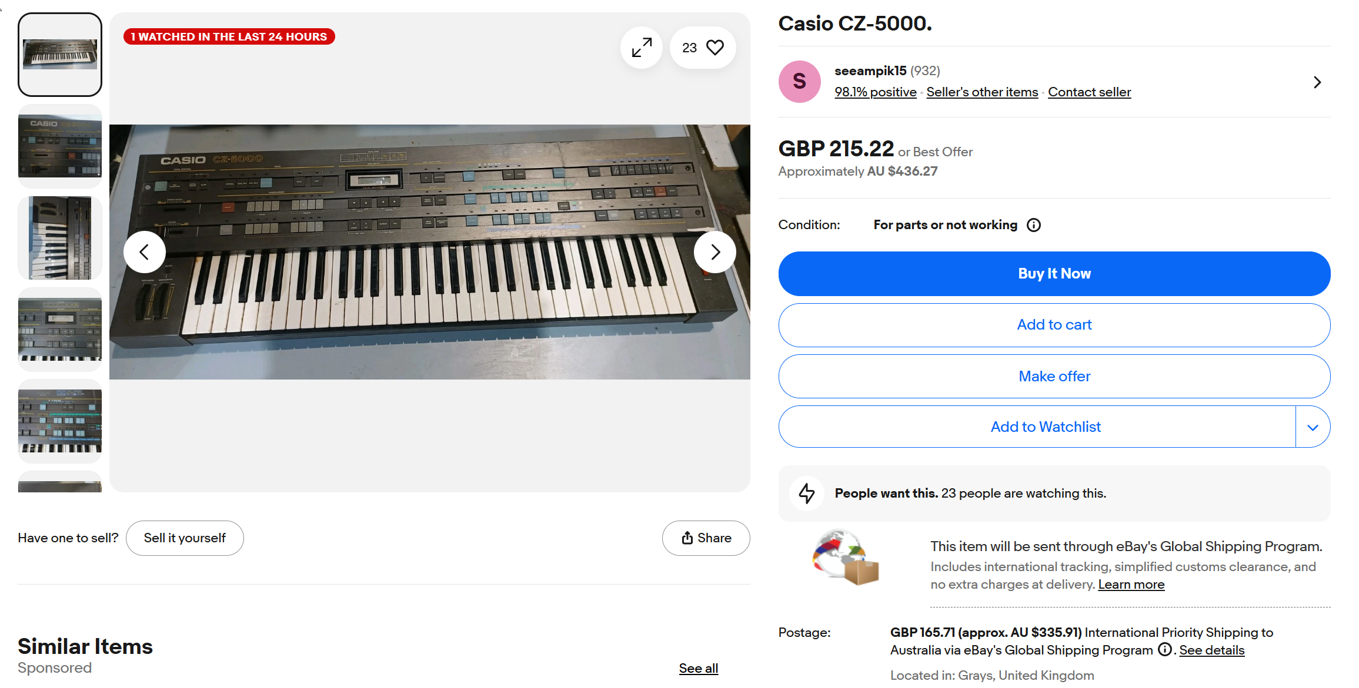Open the condition info icon
Screen dimensions: 1359x688
point(1033,225)
